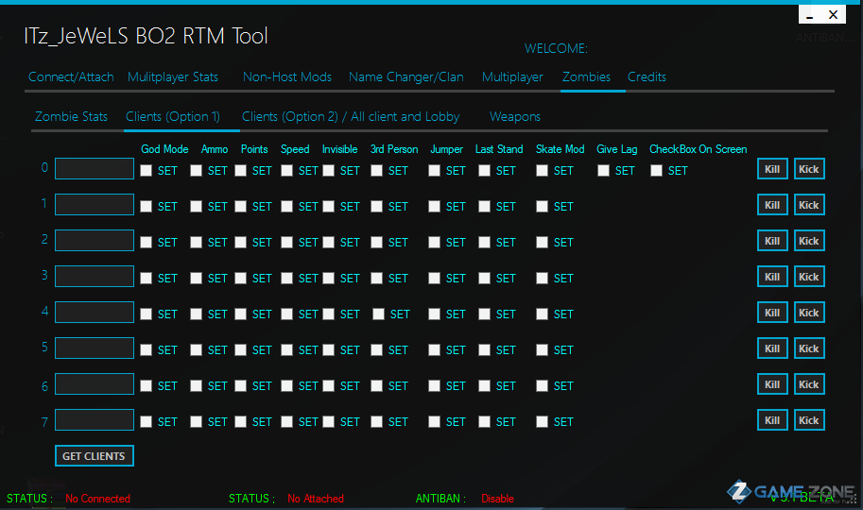Open the Non-Host Mods tab
Screen dimensions: 863x510
[x=287, y=77]
